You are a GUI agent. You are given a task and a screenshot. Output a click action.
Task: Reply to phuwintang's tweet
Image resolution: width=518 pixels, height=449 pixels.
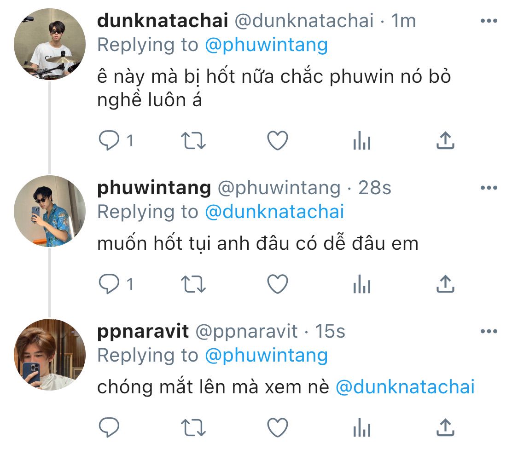(109, 285)
